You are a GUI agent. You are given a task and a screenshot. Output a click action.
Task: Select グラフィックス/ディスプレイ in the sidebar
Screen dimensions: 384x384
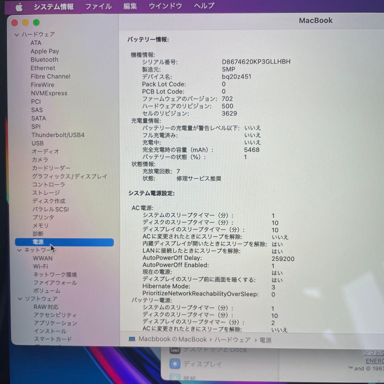coord(70,176)
